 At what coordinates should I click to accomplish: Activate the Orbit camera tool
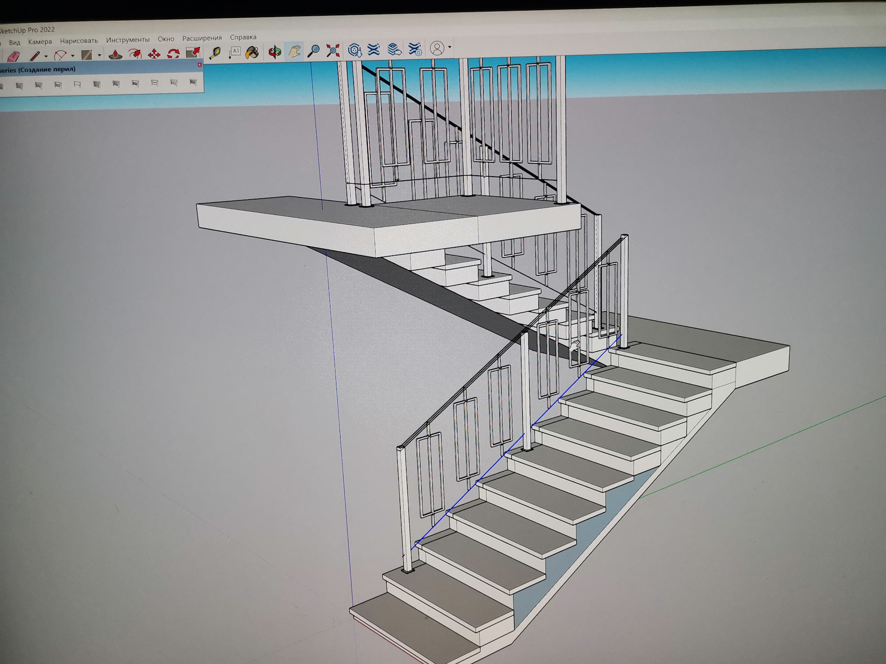[275, 52]
